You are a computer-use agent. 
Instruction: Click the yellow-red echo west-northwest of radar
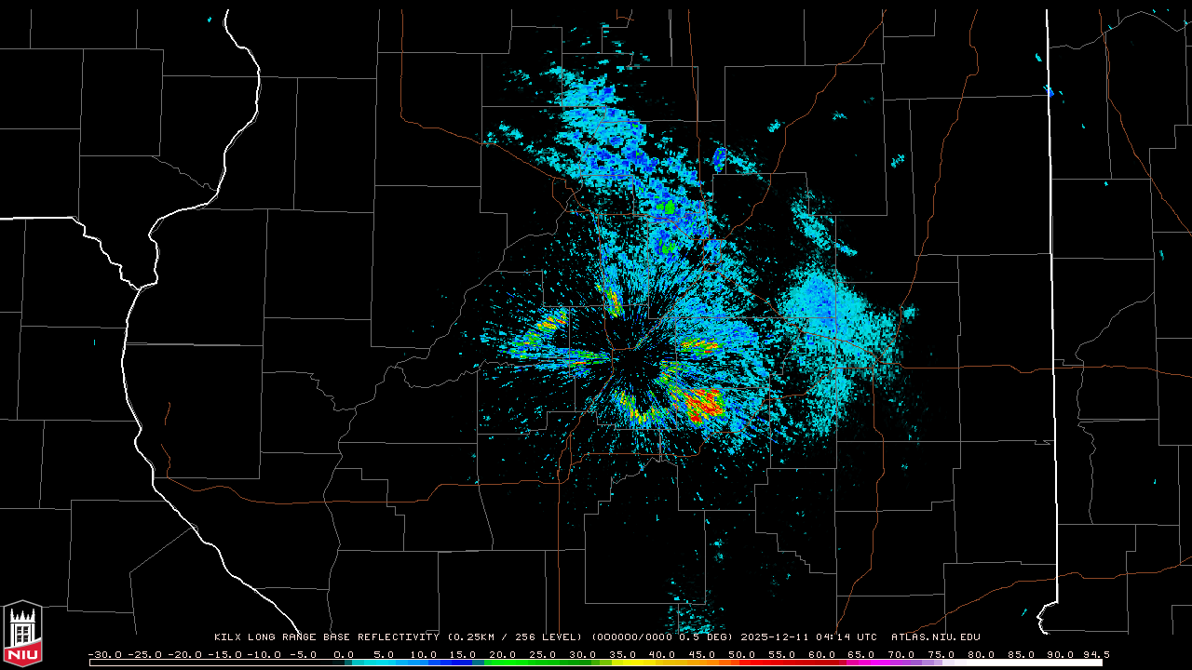coord(549,325)
